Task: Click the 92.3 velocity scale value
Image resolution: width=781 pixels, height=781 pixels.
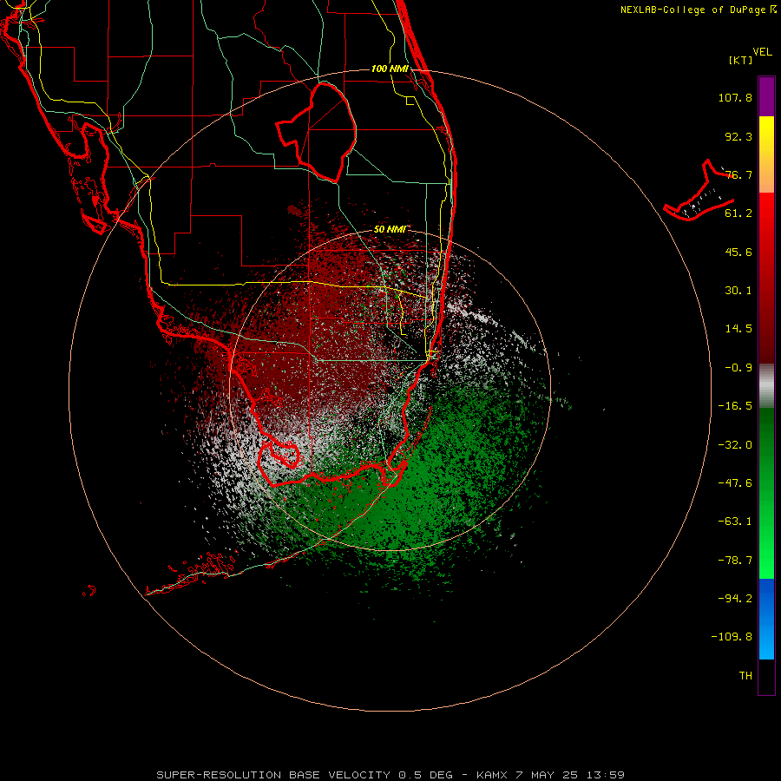Action: click(x=738, y=136)
